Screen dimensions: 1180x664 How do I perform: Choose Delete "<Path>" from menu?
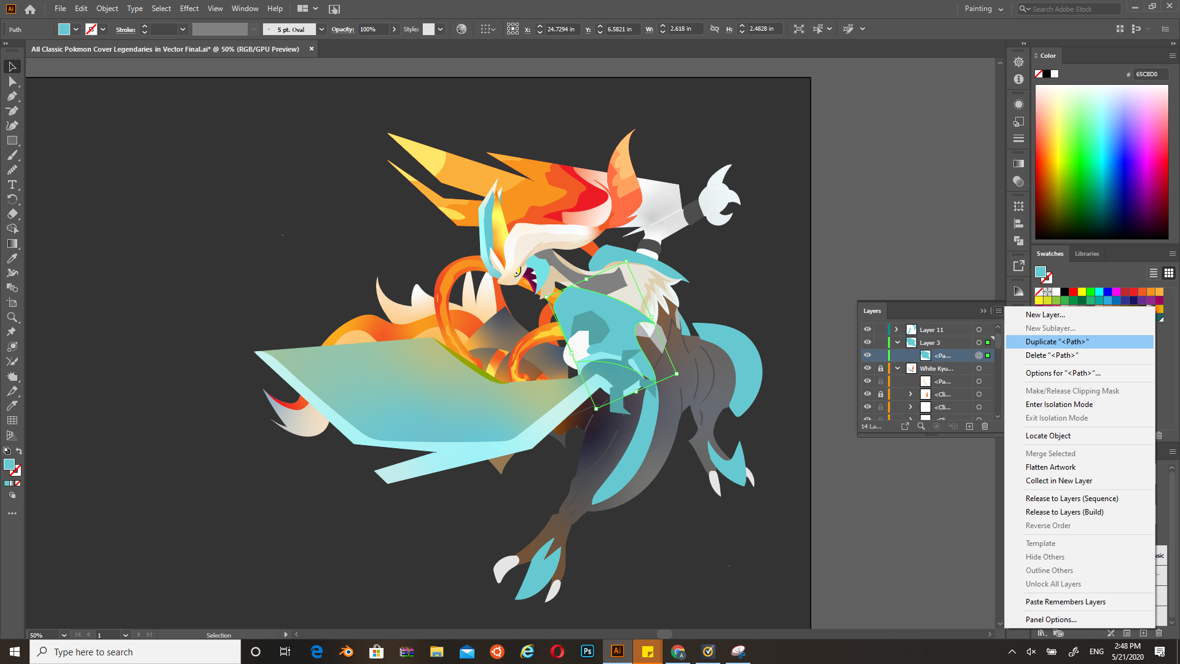[1079, 355]
